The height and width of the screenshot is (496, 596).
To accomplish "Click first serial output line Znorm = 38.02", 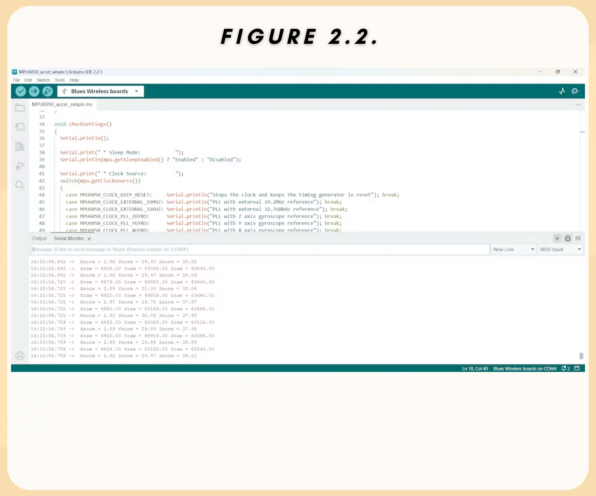I will (114, 262).
